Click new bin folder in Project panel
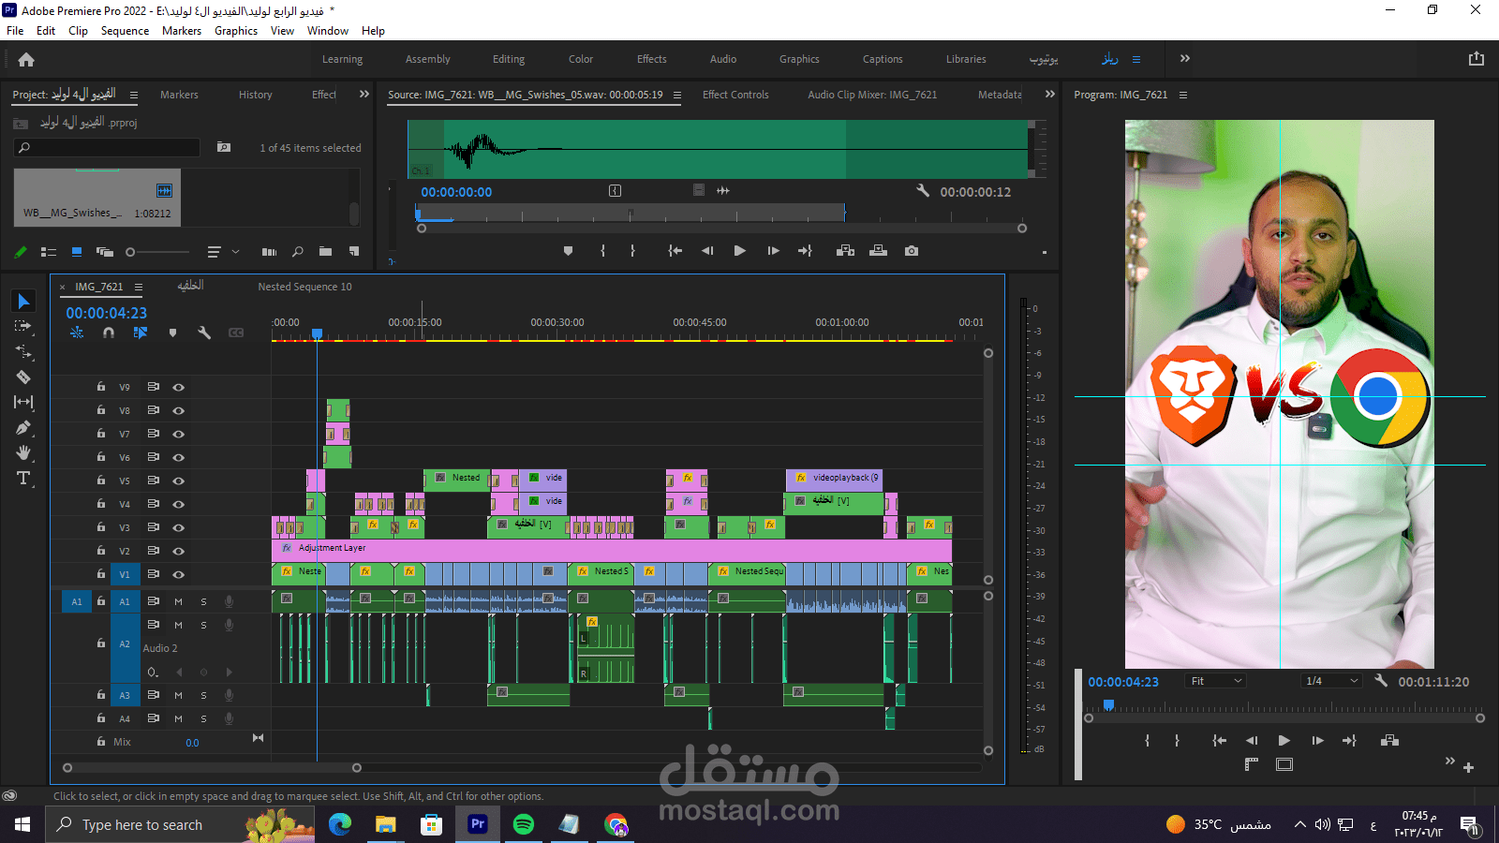The height and width of the screenshot is (843, 1499). tap(325, 252)
